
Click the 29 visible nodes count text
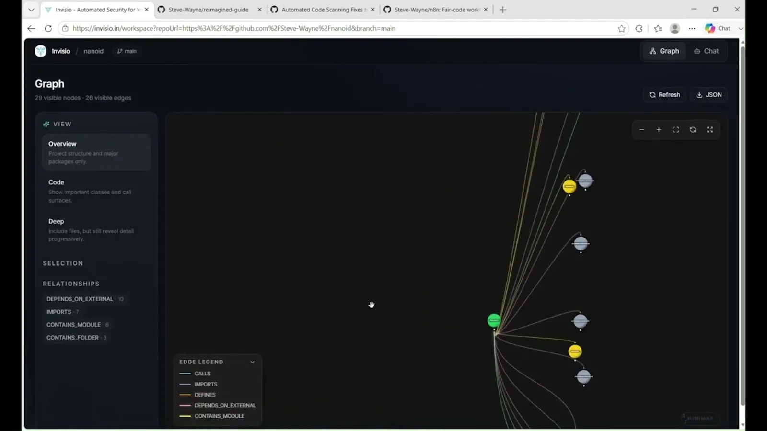point(58,98)
